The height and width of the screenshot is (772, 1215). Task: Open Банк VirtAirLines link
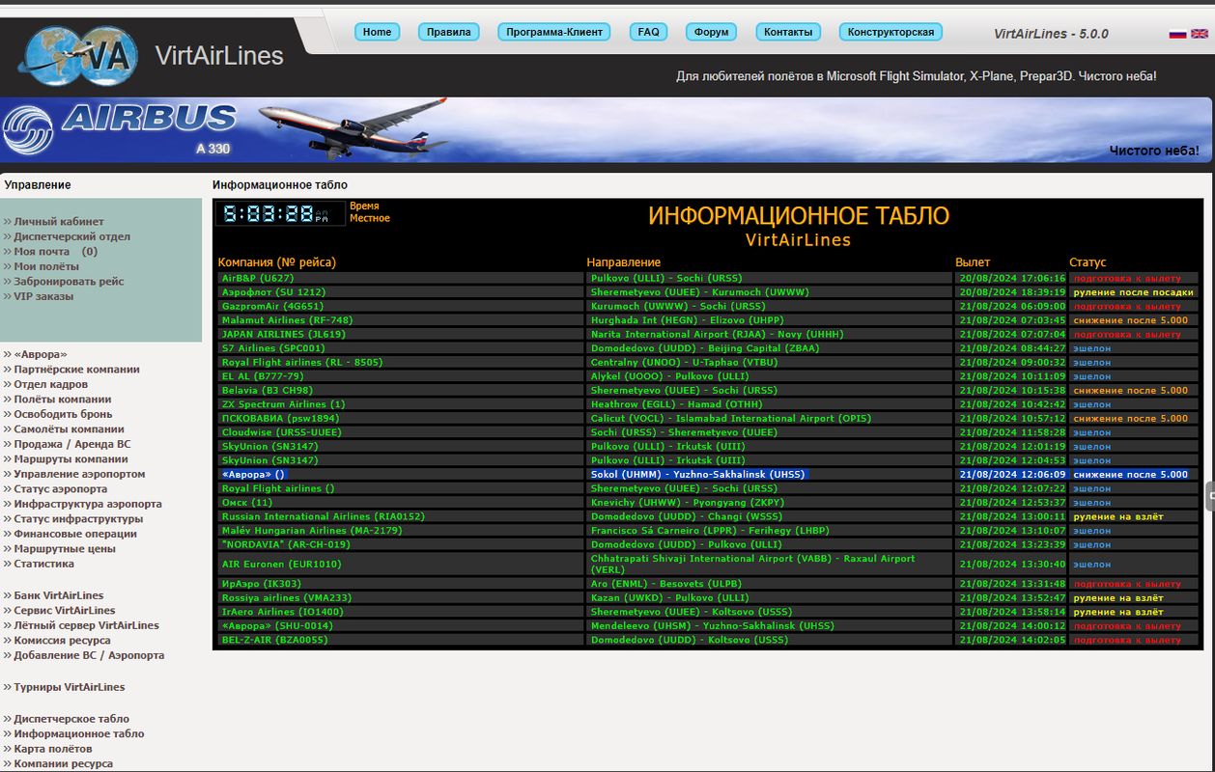[59, 596]
